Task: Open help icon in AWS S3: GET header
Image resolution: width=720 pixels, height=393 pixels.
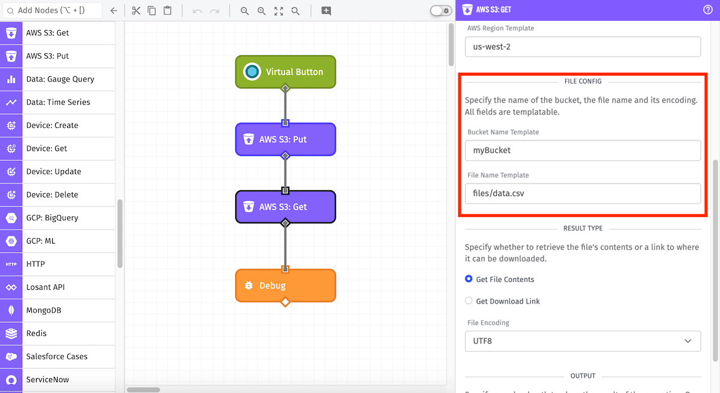Action: click(x=707, y=10)
